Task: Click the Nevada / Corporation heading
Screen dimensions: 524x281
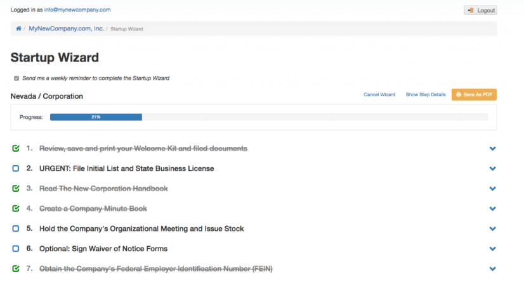Action: click(47, 96)
